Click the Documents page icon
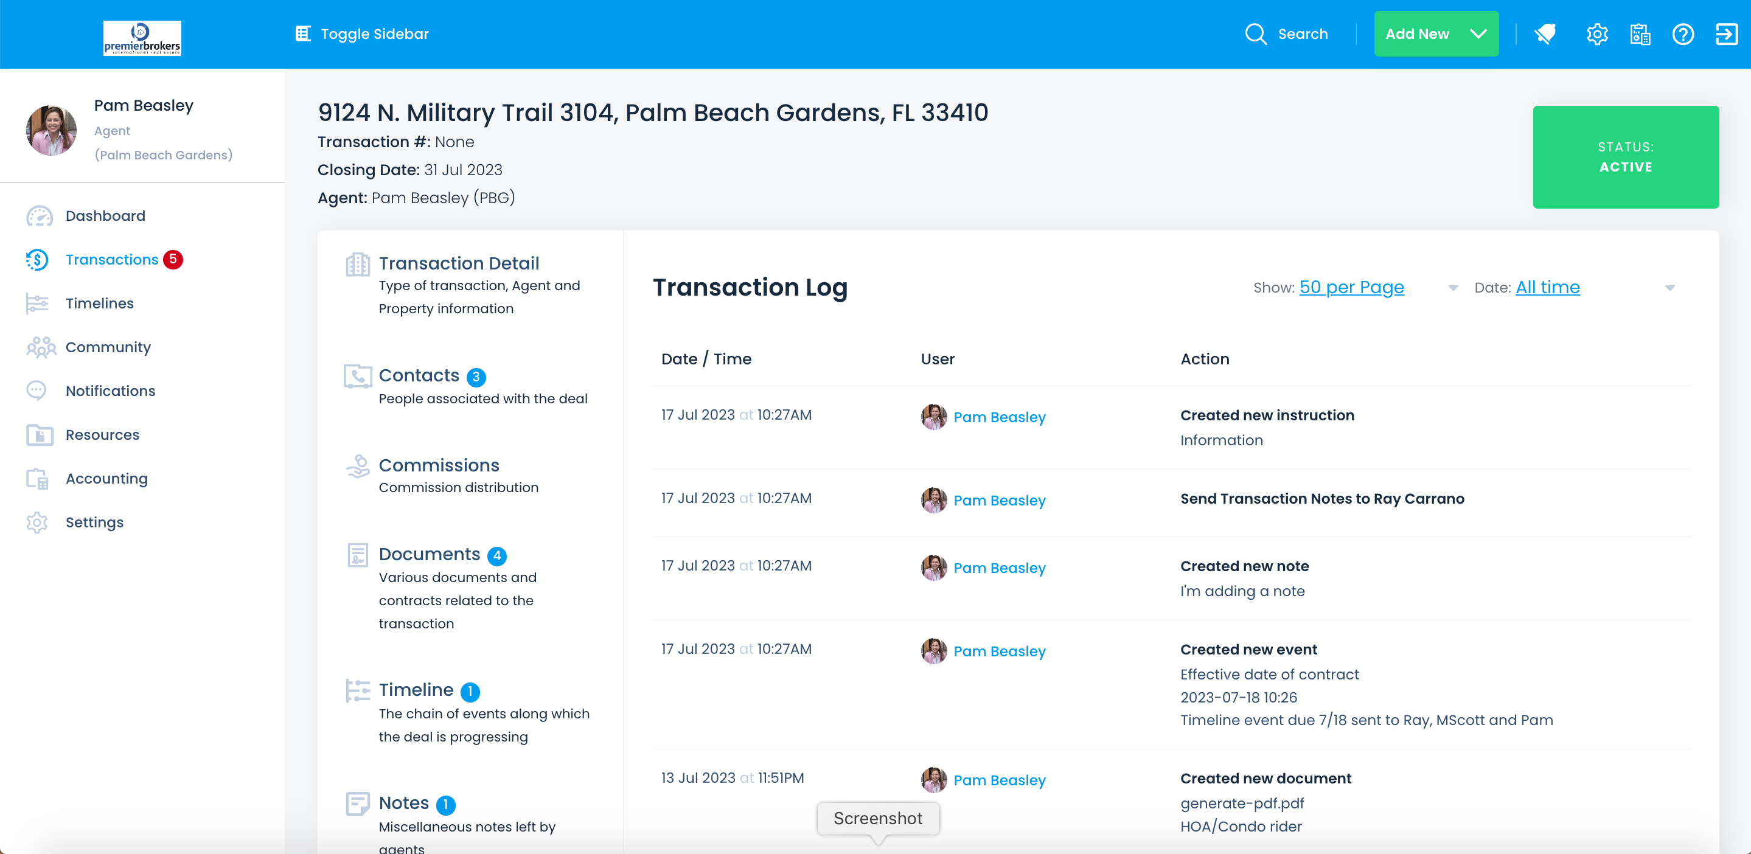Viewport: 1751px width, 854px height. click(358, 555)
